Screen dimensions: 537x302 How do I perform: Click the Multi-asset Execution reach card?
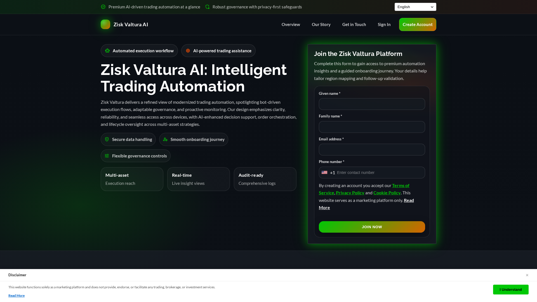tap(132, 179)
